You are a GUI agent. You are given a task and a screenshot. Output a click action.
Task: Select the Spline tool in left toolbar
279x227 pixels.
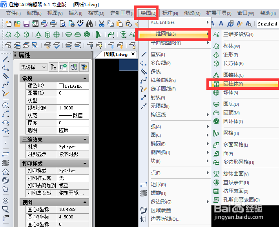tap(5, 85)
